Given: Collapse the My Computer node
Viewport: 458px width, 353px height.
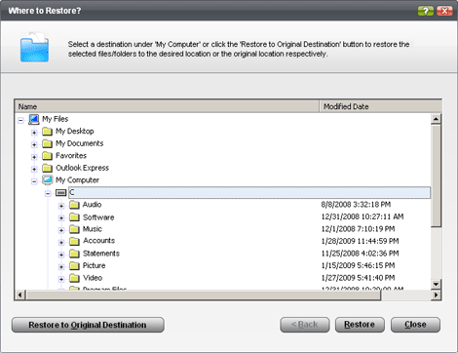Looking at the screenshot, I should (34, 181).
